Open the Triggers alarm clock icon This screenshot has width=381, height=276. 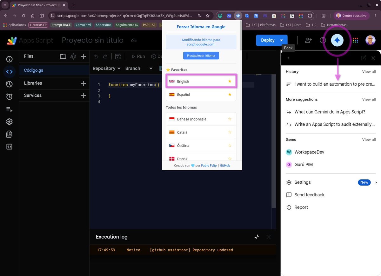9,97
